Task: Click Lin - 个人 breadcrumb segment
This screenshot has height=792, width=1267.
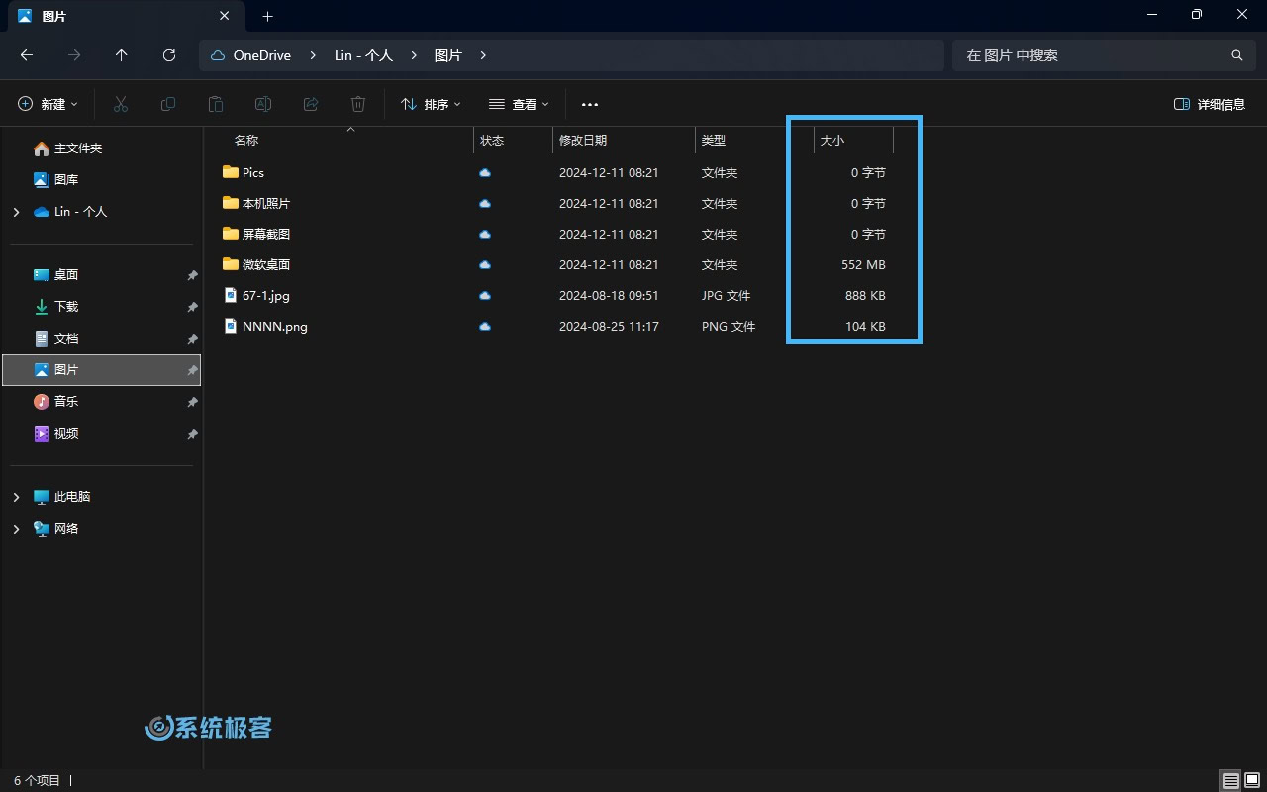Action: (363, 55)
